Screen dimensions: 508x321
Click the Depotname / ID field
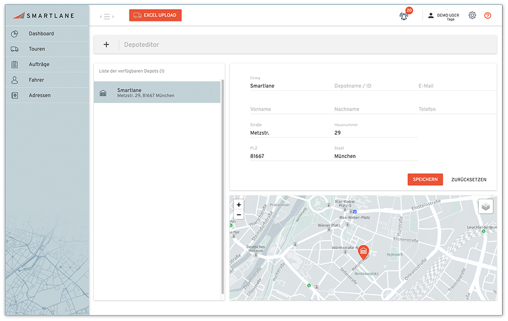(x=376, y=86)
